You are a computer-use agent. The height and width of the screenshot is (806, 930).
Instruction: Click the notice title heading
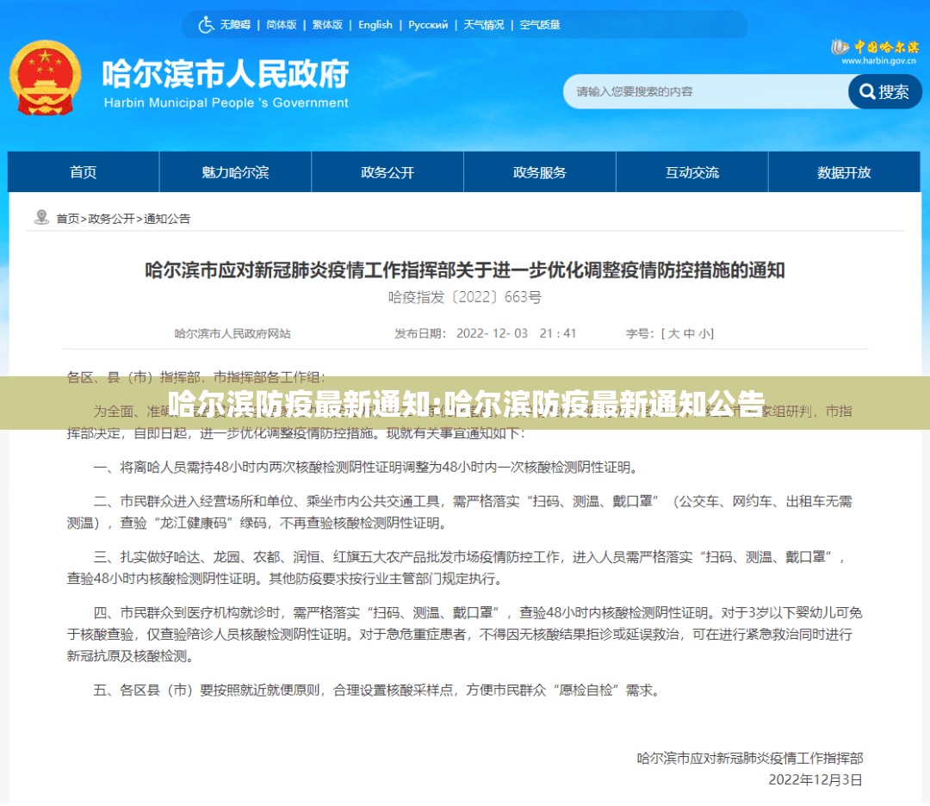(465, 270)
